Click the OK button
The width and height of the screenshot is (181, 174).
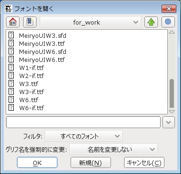pos(37,163)
